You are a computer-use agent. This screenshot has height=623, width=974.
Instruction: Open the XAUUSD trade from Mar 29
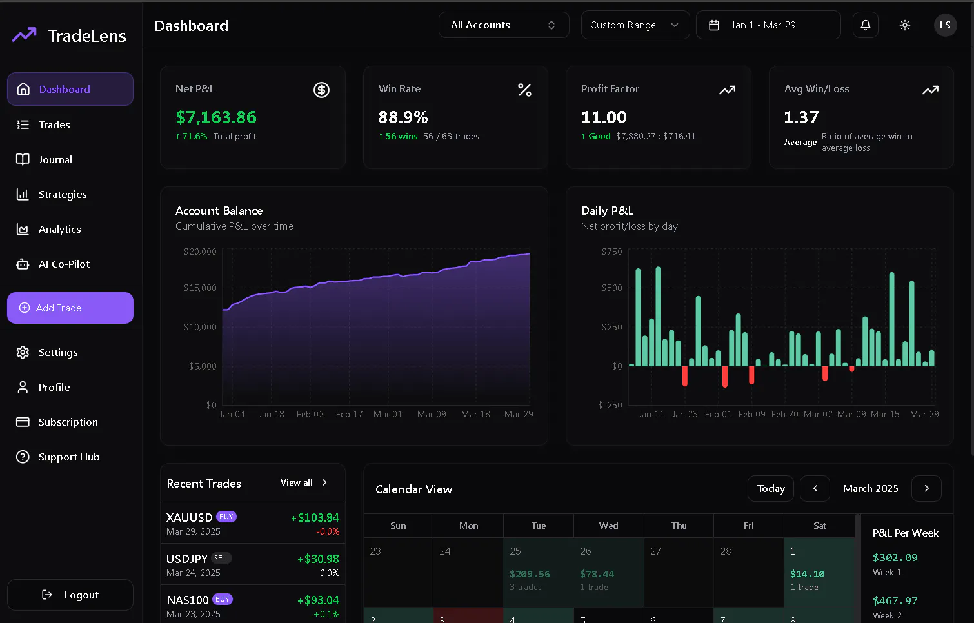[253, 523]
